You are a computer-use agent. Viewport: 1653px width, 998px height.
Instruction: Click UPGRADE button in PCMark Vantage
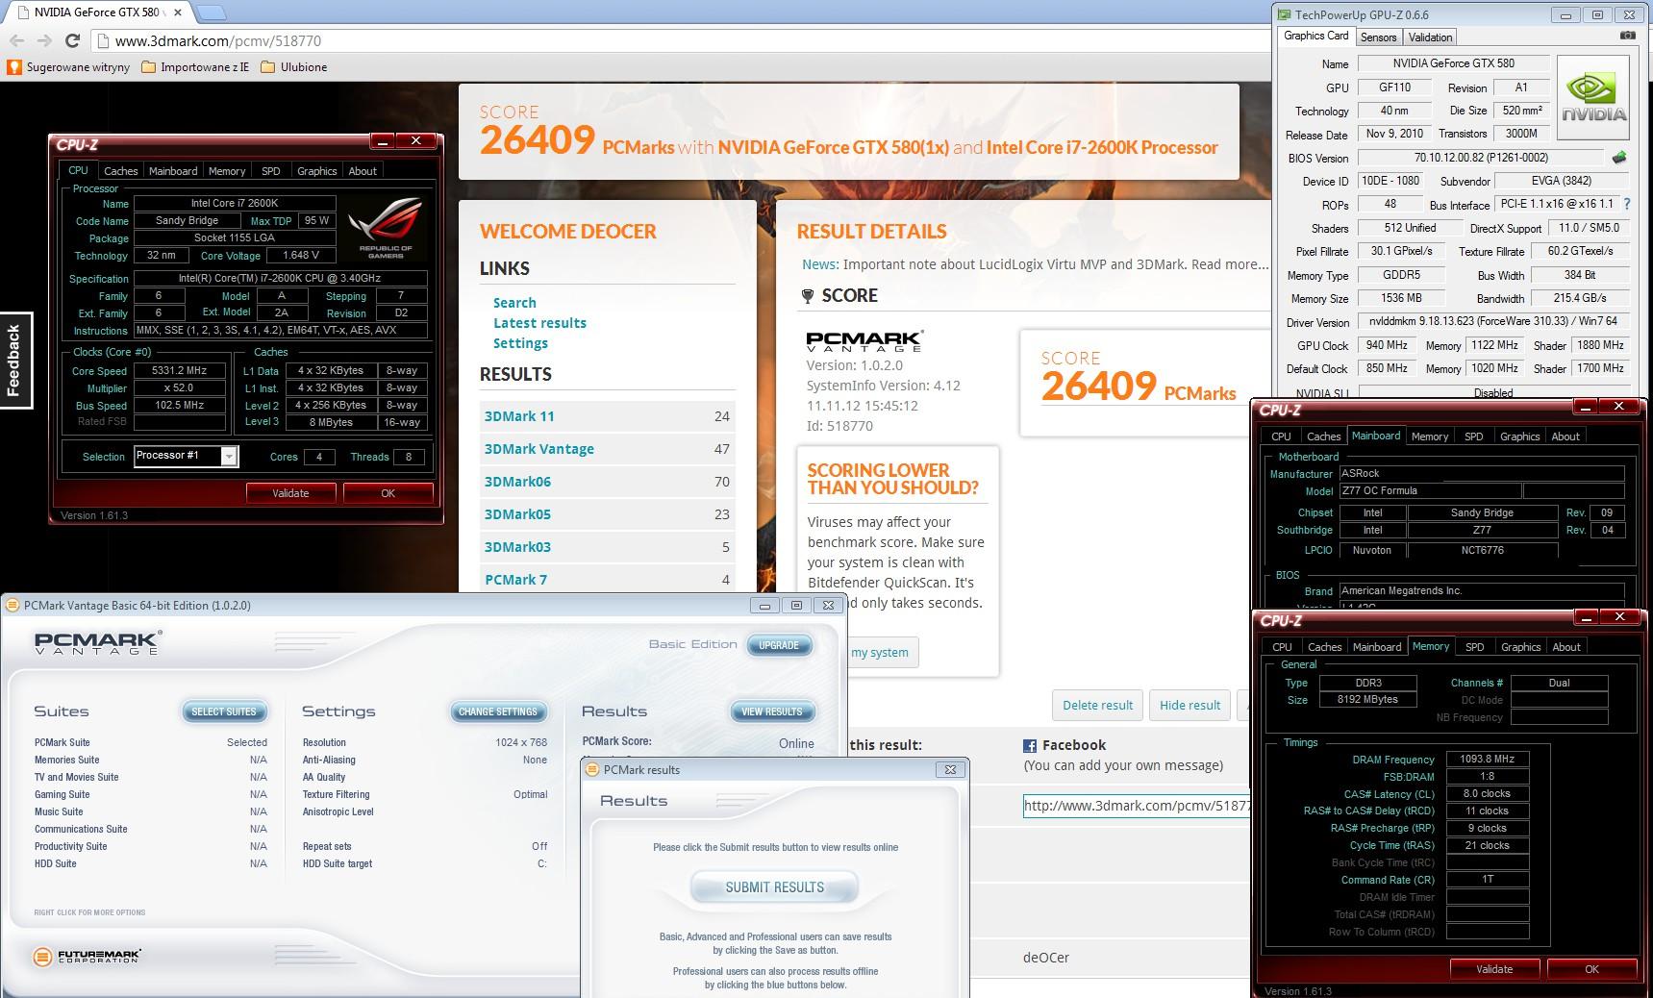coord(779,645)
